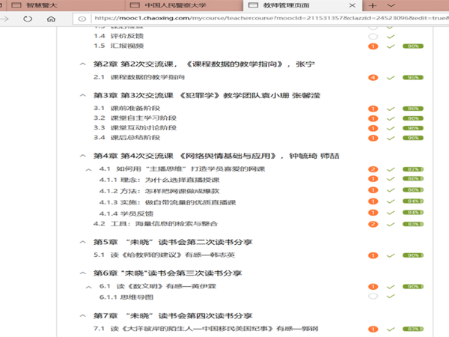This screenshot has height=337, width=449.
Task: Open lesson 3.3 课堂互动讨论阶段
Action: tap(142, 128)
